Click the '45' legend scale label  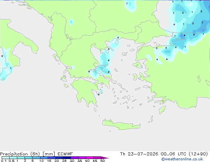(x=95, y=161)
